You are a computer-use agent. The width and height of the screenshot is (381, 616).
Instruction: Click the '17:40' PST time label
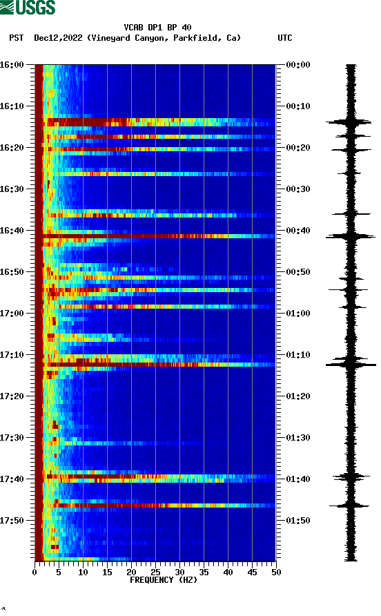click(12, 479)
